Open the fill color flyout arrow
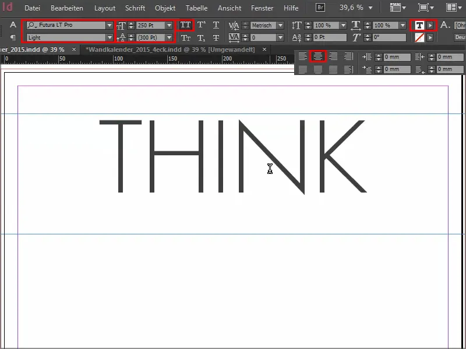The image size is (466, 349). (430, 26)
